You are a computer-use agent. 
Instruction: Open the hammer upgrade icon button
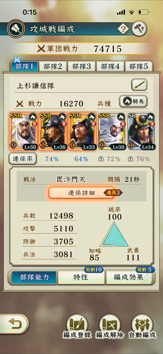pyautogui.click(x=139, y=29)
